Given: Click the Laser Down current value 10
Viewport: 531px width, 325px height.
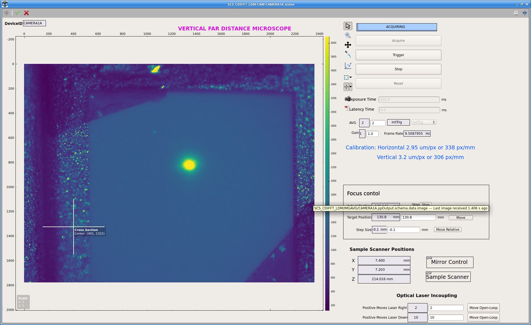Looking at the screenshot, I should click(417, 318).
